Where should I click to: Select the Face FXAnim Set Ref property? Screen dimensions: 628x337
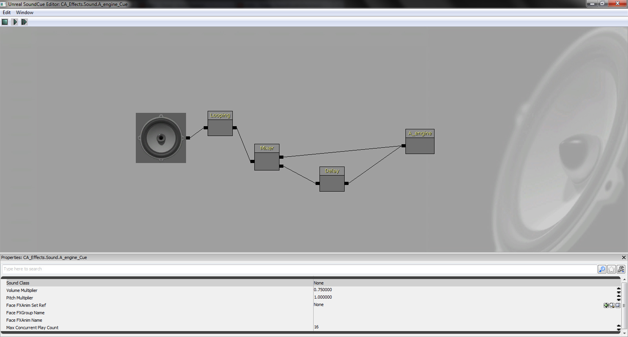[x=26, y=305]
